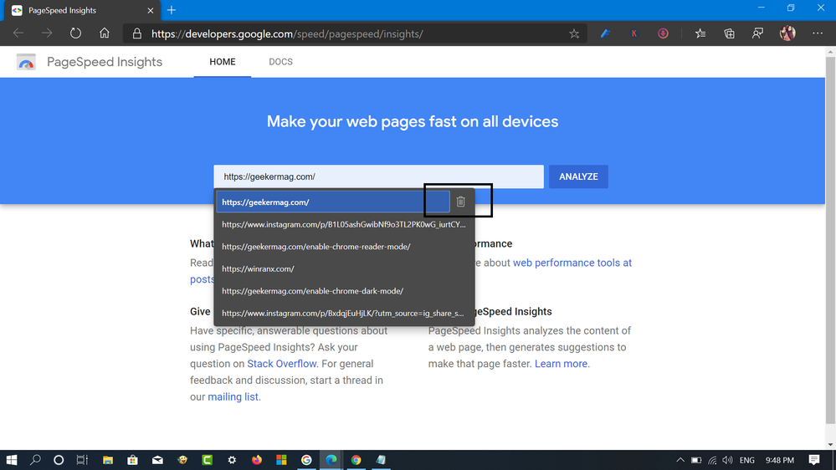This screenshot has height=470, width=836.
Task: Click the PageSpeed Insights logo icon
Action: [26, 62]
